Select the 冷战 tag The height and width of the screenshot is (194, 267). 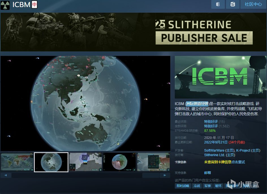[x=197, y=186]
